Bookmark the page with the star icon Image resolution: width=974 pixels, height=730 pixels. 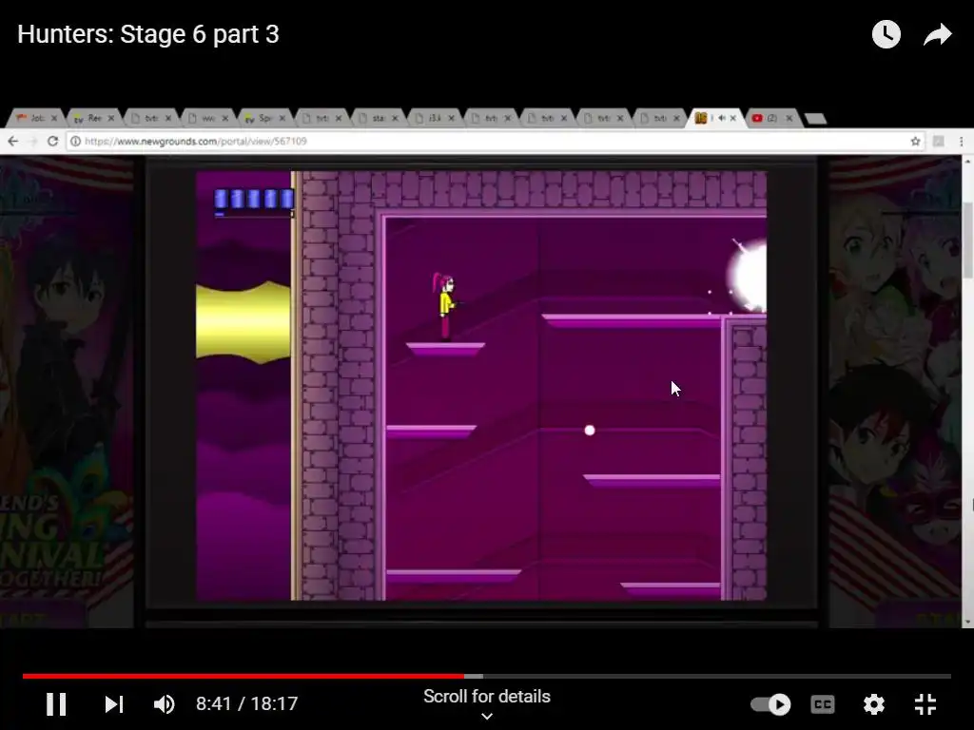click(x=915, y=141)
